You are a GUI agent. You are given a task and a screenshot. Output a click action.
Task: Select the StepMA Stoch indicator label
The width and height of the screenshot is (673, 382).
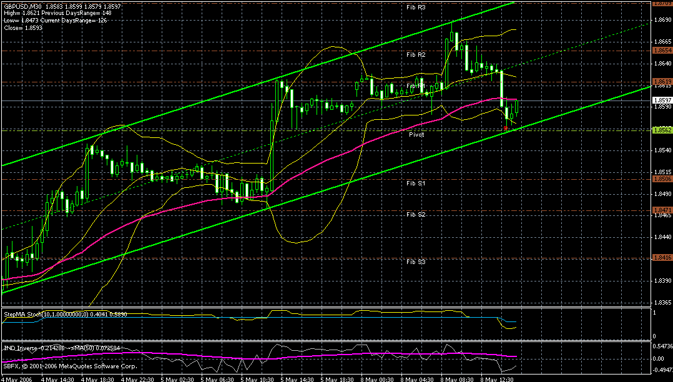point(22,314)
